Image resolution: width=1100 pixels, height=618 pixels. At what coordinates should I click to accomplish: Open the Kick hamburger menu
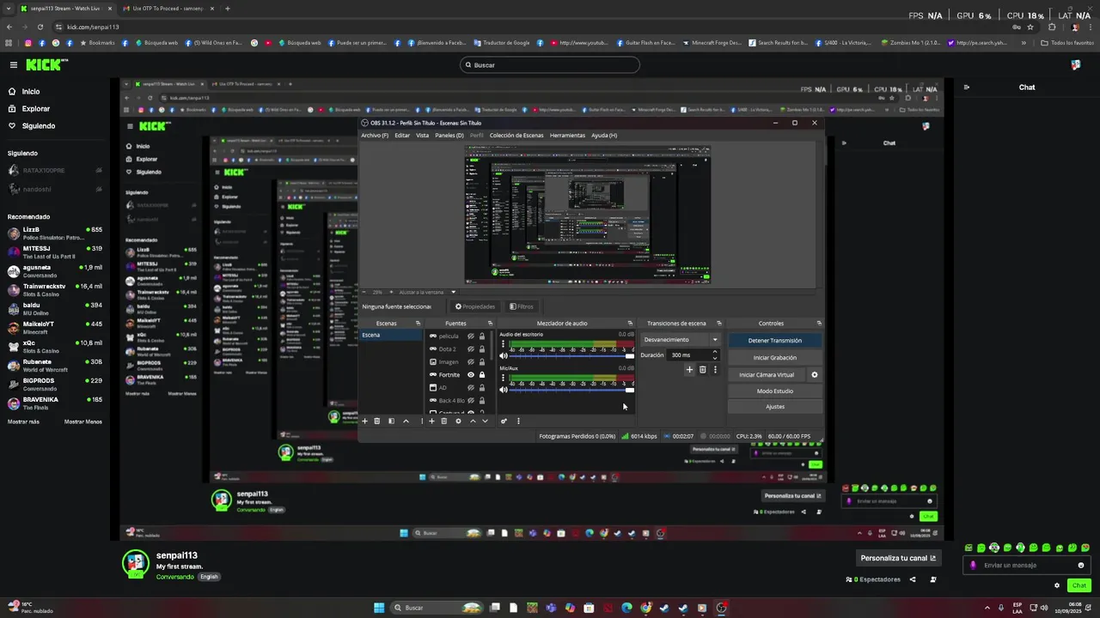(x=14, y=64)
